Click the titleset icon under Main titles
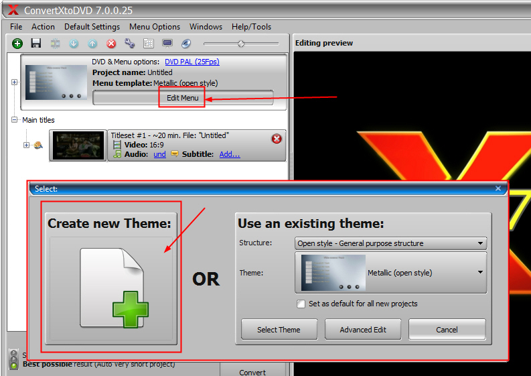Viewport: 531px width, 376px height. [x=38, y=145]
